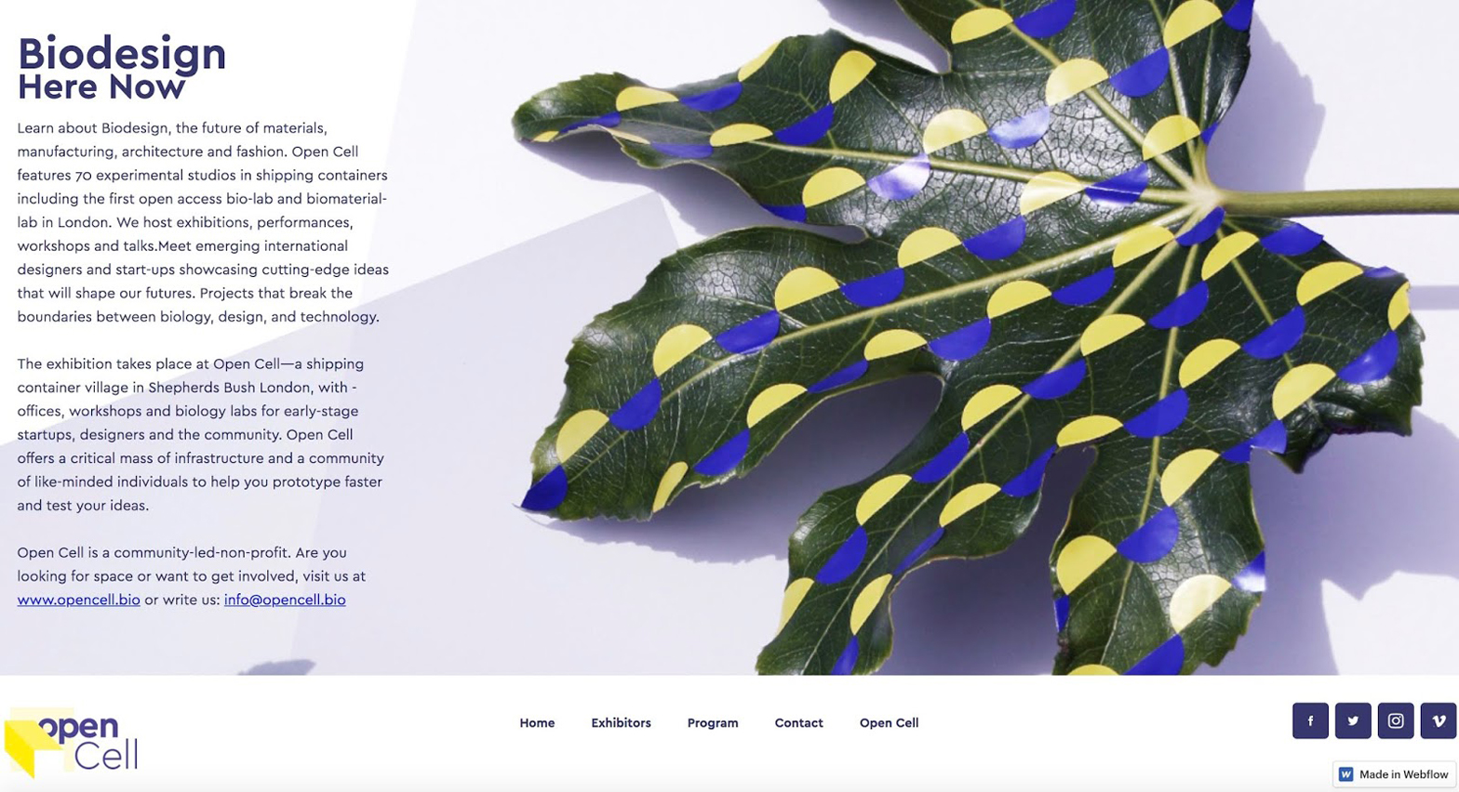1459x792 pixels.
Task: Click the Twitter bird icon
Action: (x=1352, y=720)
